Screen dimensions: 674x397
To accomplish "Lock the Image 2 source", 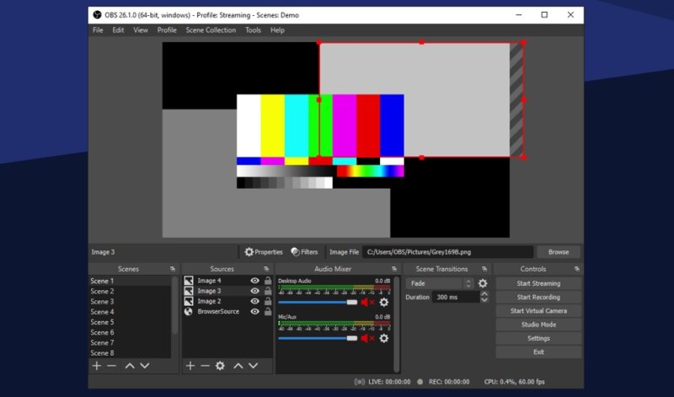I will pos(268,301).
